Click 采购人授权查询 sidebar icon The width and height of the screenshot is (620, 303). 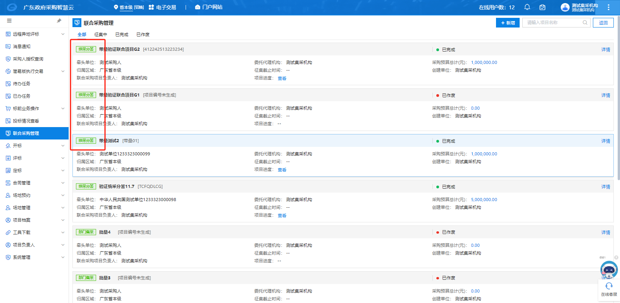point(8,59)
